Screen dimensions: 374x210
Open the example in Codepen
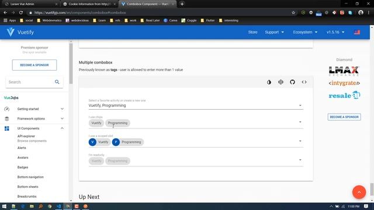280,82
